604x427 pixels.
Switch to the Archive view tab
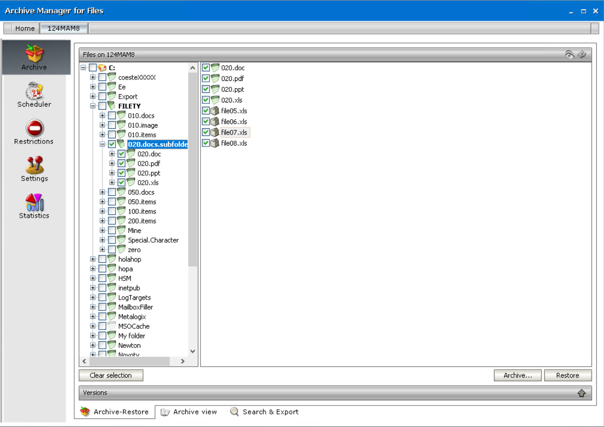pyautogui.click(x=189, y=412)
